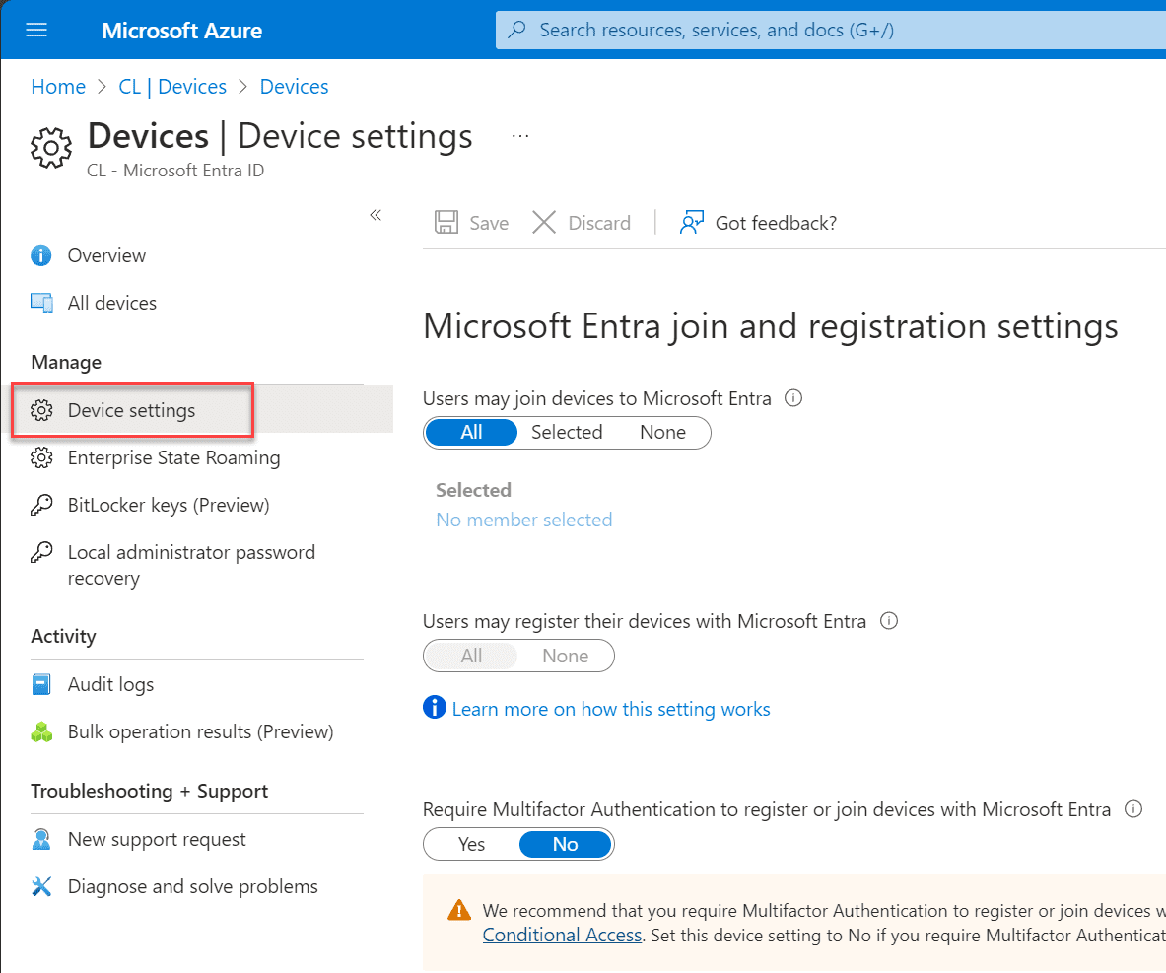Click the Devices | Device settings page title
1166x973 pixels.
click(x=280, y=136)
